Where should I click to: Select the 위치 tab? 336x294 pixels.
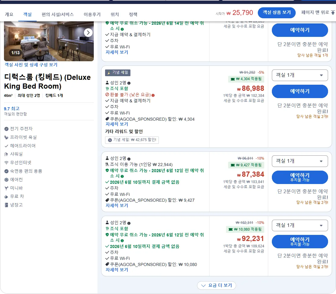tap(115, 14)
